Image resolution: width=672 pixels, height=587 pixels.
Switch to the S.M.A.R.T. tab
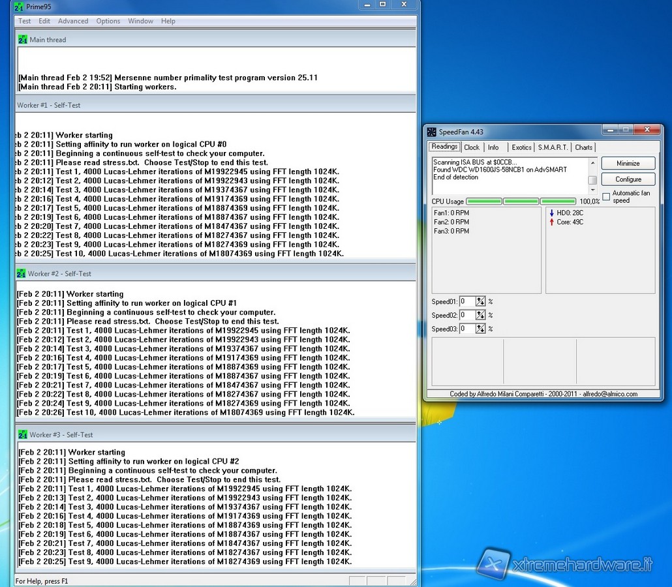553,147
